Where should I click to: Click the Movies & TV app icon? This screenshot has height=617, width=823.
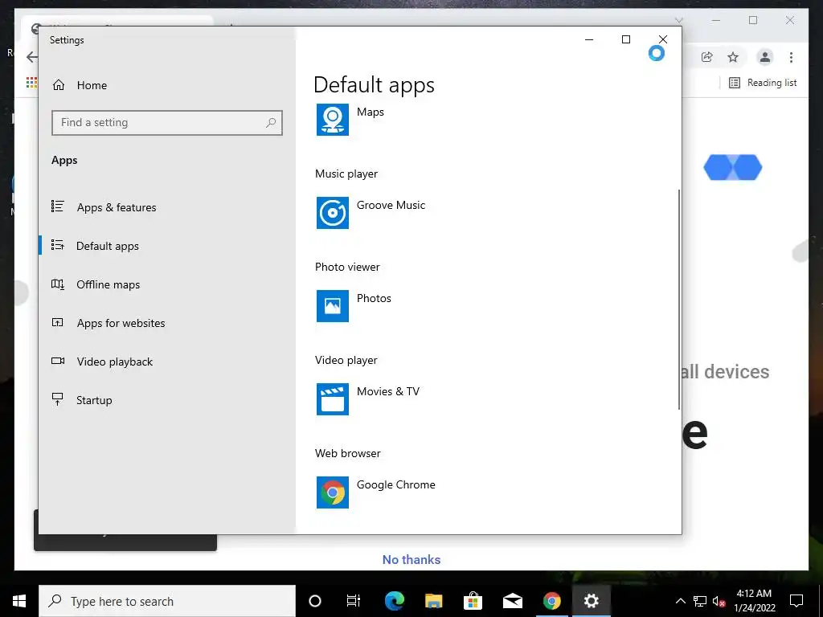(332, 399)
